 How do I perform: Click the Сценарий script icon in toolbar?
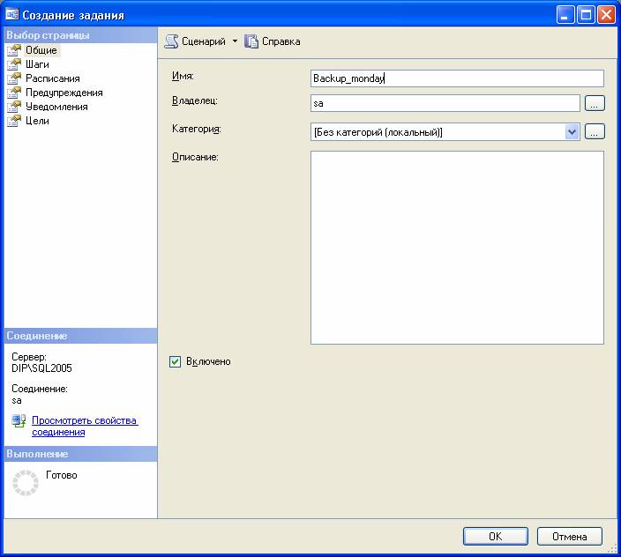[x=172, y=41]
